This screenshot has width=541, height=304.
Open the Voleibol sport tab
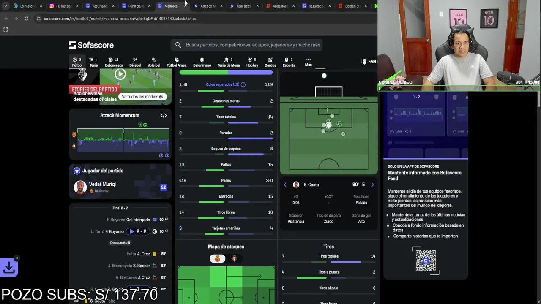pos(154,62)
